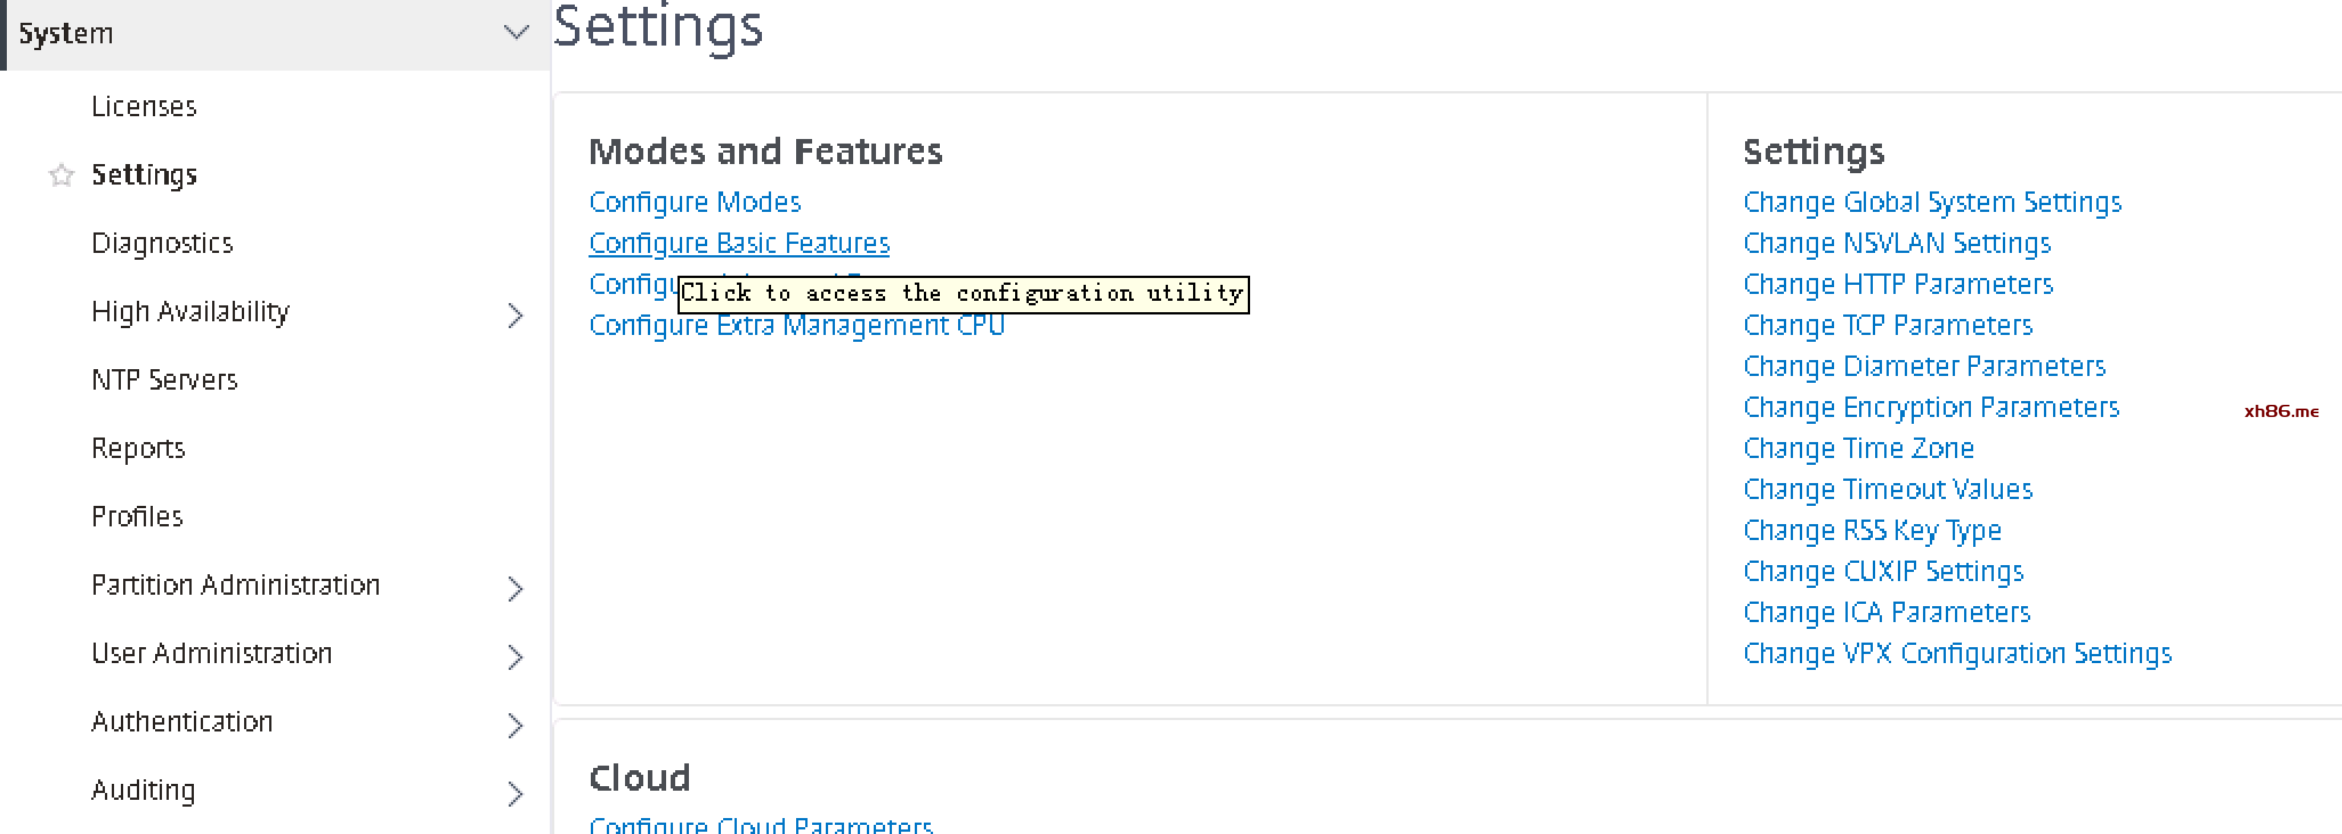Expand Partition Administration chevron

tap(516, 589)
